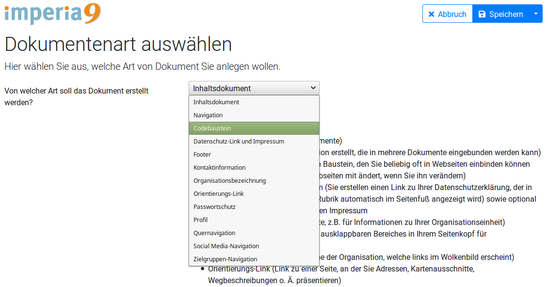Open the Speichern split-button arrow
The height and width of the screenshot is (287, 548).
pos(535,14)
